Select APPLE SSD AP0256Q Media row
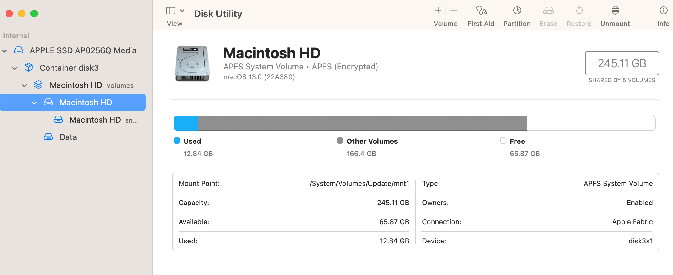Screen dimensions: 673x275 (73, 50)
